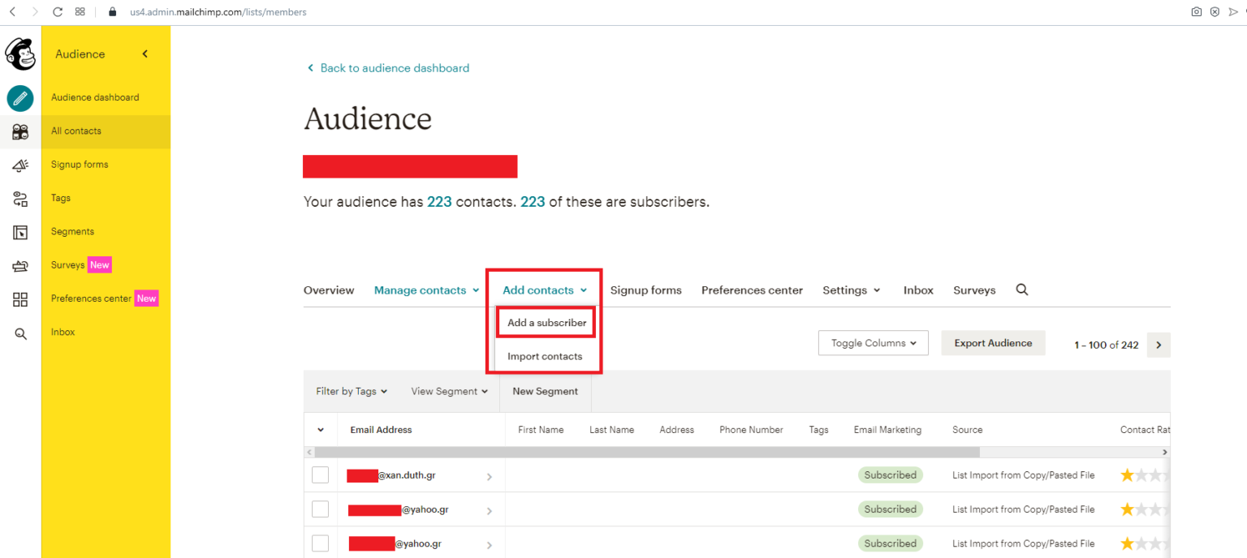This screenshot has height=558, width=1247.
Task: Open the Campaigns megaphone icon in sidebar
Action: [x=20, y=165]
